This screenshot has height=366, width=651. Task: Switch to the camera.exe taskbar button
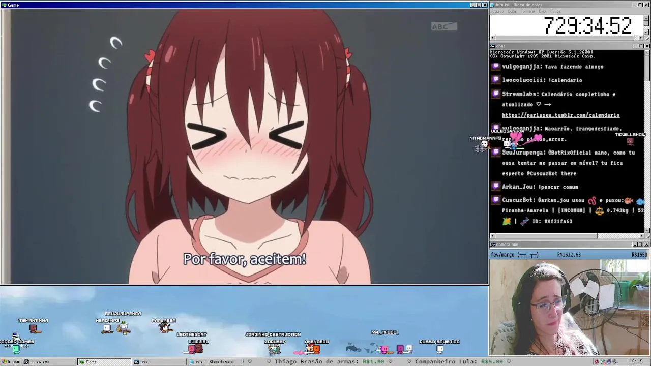click(x=48, y=362)
